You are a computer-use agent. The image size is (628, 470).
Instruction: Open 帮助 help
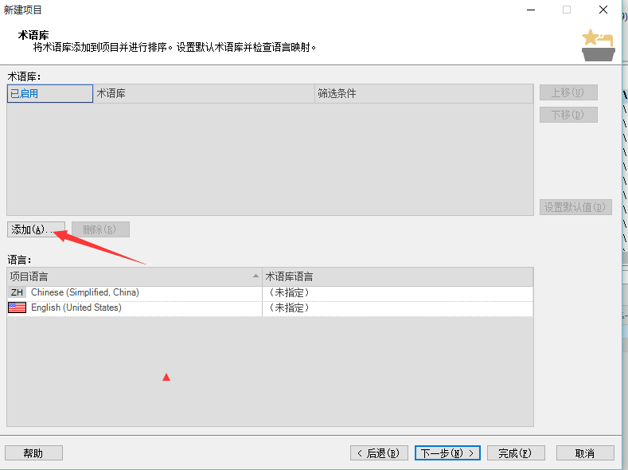click(x=33, y=452)
